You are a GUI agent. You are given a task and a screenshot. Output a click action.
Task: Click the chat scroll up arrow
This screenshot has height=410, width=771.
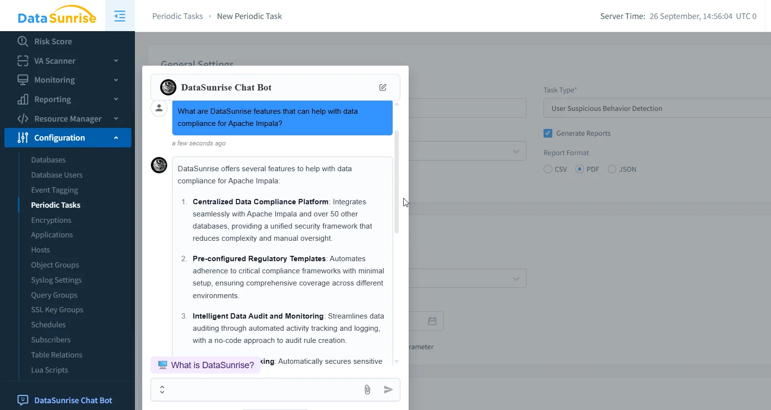(x=396, y=104)
